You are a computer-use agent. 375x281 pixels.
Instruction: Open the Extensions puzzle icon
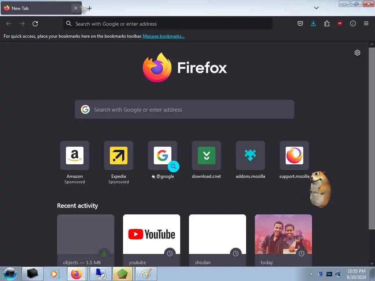(x=327, y=23)
